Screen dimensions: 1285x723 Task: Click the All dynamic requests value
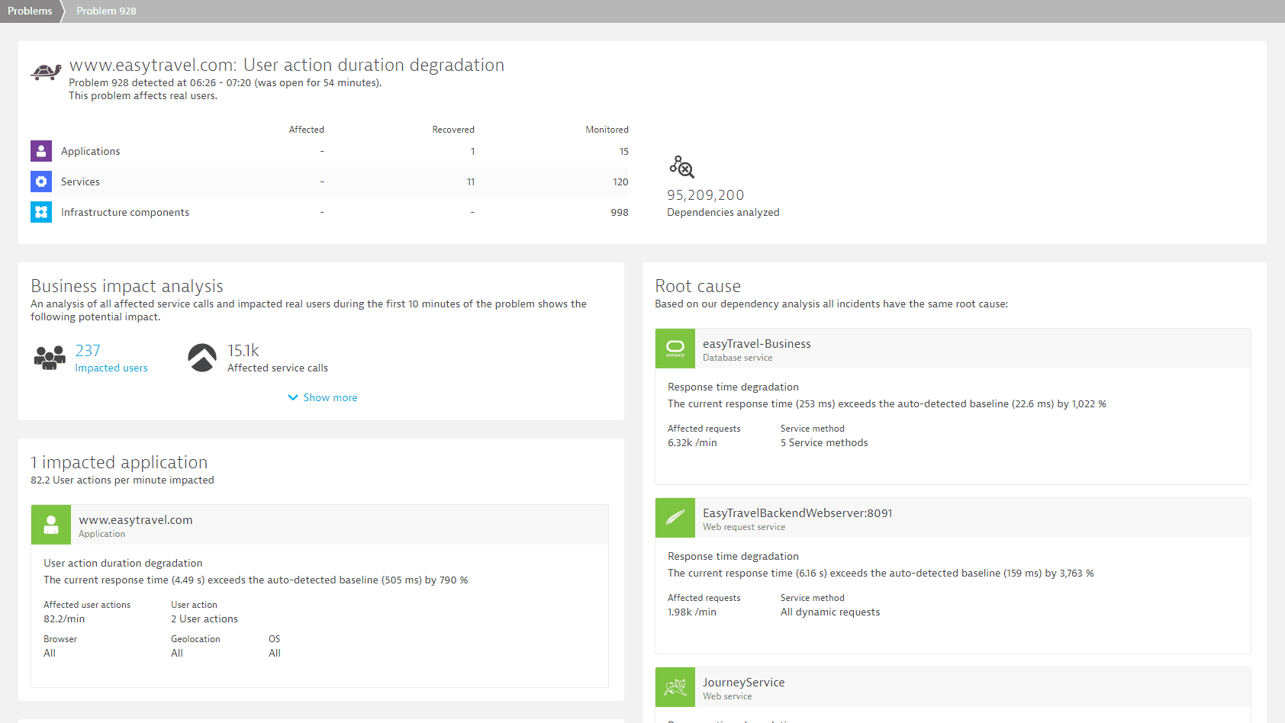tap(830, 612)
